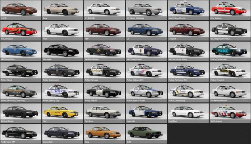Select the LX blue sedan thumbnail
This screenshot has height=144, width=251.
pos(146,31)
